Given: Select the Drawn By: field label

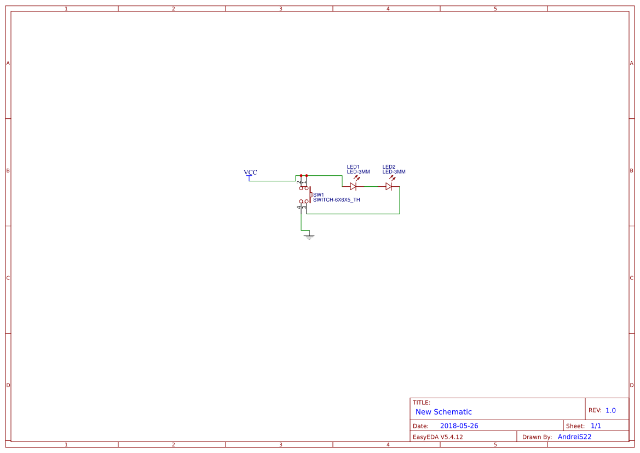Looking at the screenshot, I should point(537,437).
